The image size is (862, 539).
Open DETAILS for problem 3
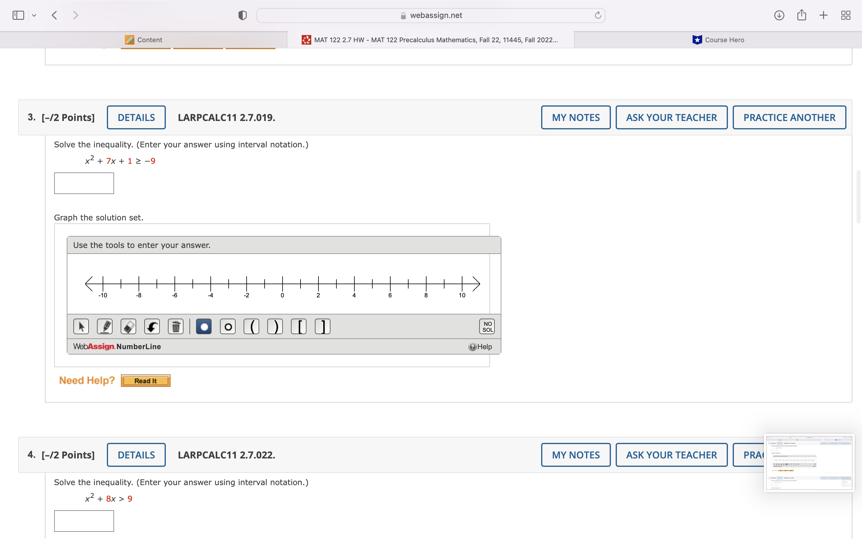click(136, 117)
